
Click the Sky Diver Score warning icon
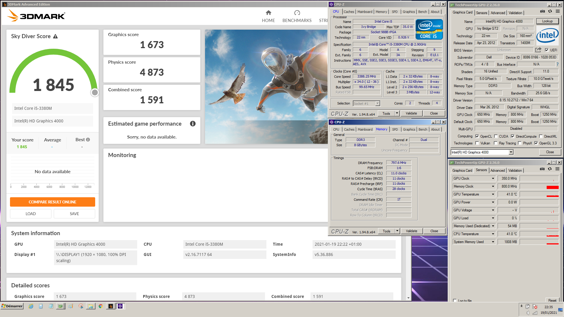(x=56, y=36)
